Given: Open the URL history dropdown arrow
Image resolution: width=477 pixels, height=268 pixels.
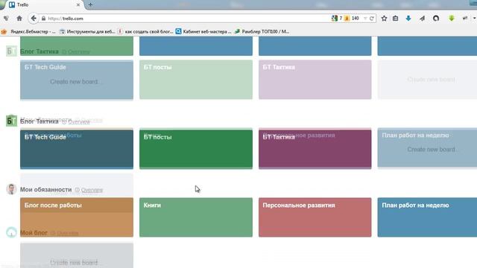Looking at the screenshot, I should (365, 19).
